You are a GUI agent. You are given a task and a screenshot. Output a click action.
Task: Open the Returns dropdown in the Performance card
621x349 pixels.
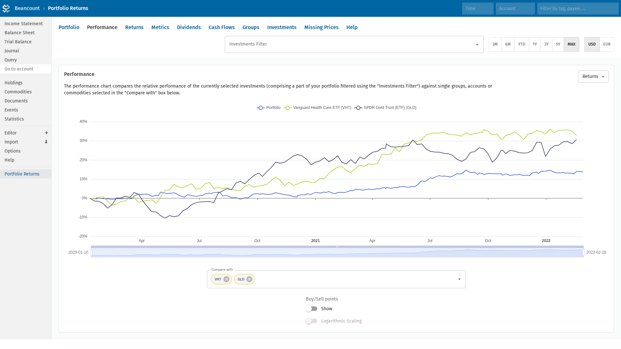593,77
